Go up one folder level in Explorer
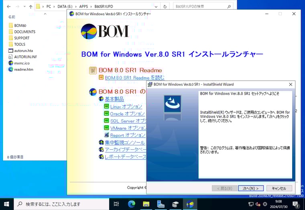The height and width of the screenshot is (210, 305). [x=31, y=6]
